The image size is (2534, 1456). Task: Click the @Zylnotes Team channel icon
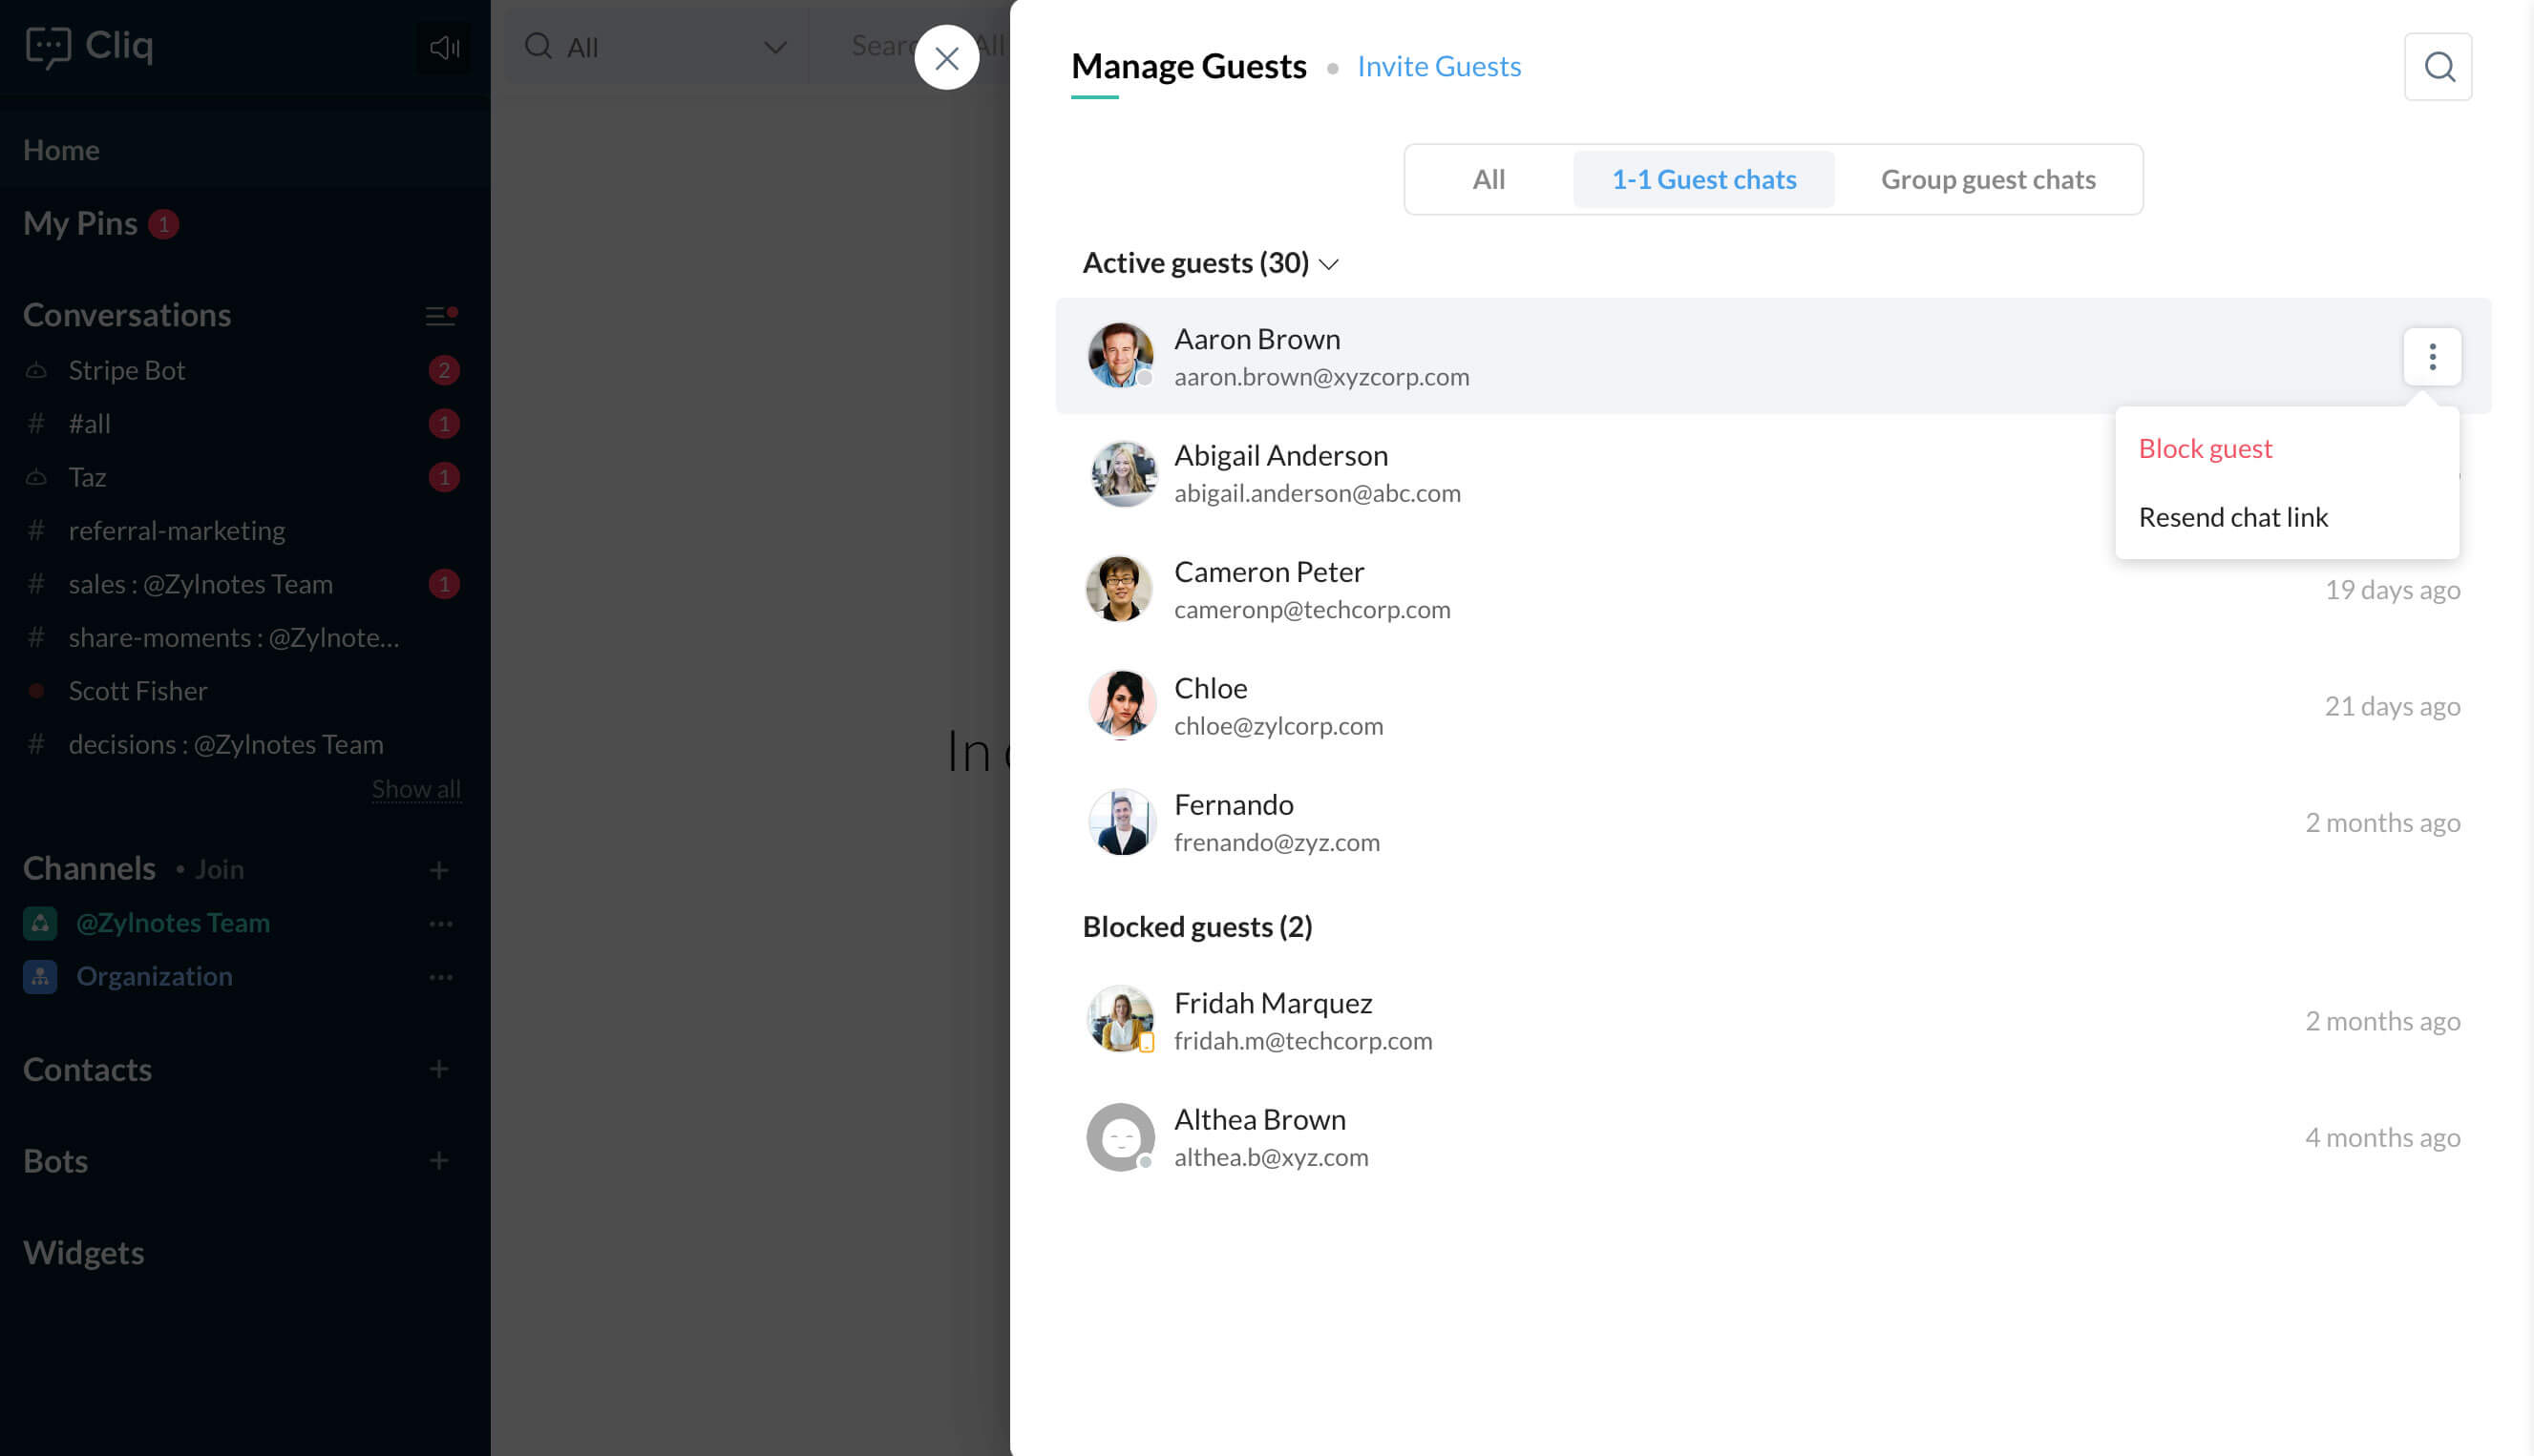(x=40, y=923)
